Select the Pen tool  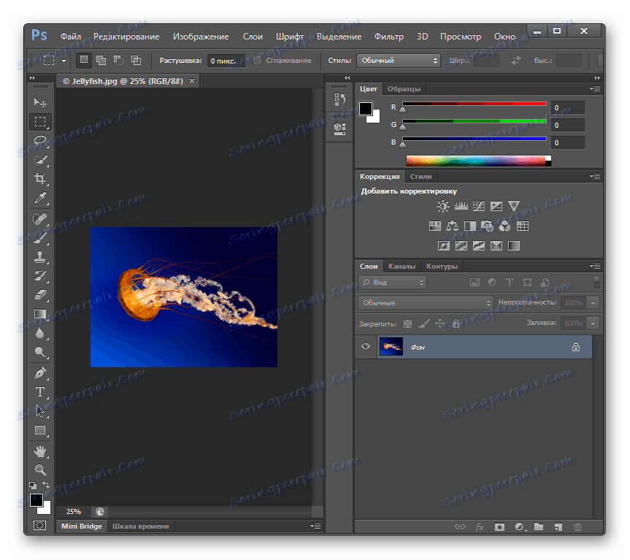[x=40, y=373]
